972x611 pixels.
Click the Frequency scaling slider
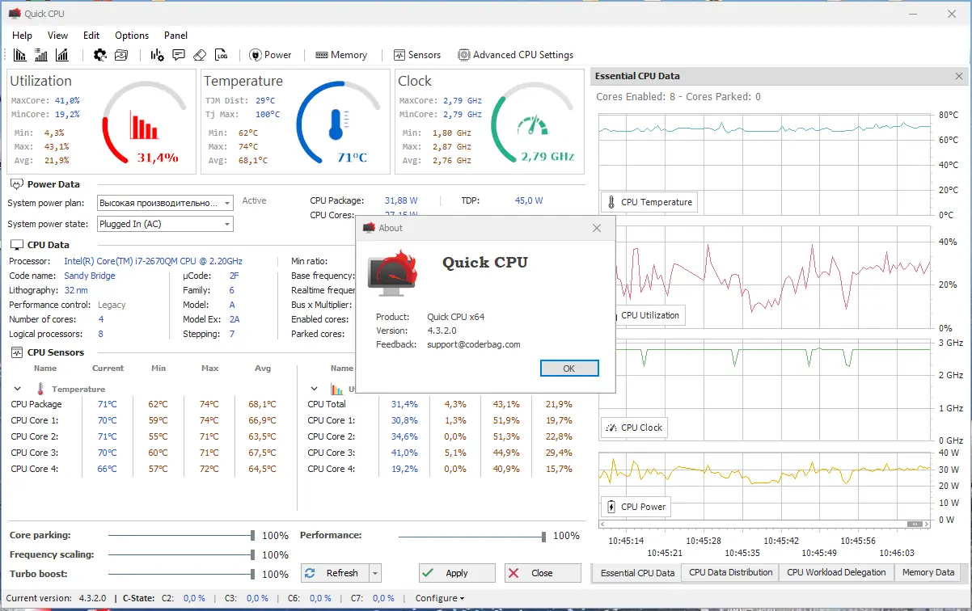[181, 554]
